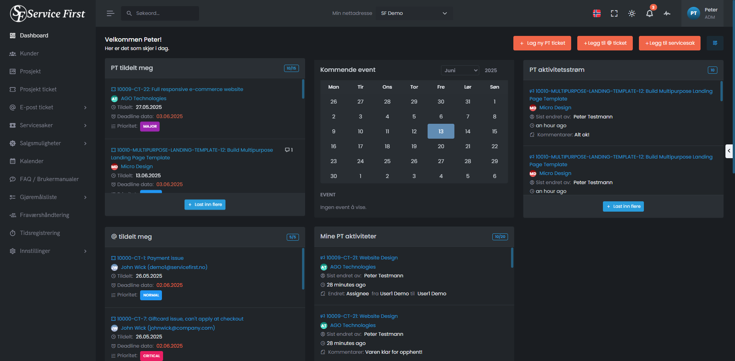
Task: Toggle light/dark theme sun icon
Action: coord(632,13)
